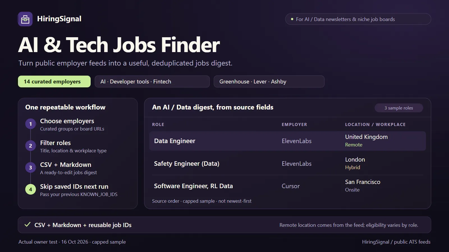This screenshot has height=252, width=449.
Task: Select step 1 circle for Choose employers
Action: point(31,124)
